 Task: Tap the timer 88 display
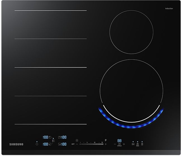coord(120,141)
